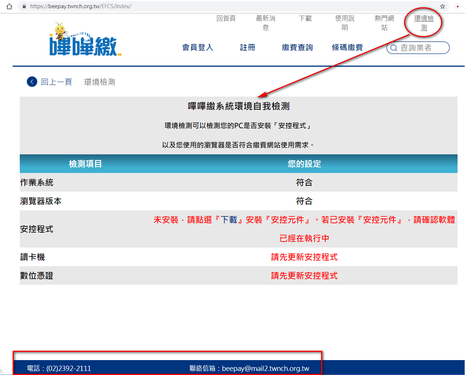Click the 查詢業者 search field
Image resolution: width=465 pixels, height=375 pixels.
pyautogui.click(x=421, y=48)
